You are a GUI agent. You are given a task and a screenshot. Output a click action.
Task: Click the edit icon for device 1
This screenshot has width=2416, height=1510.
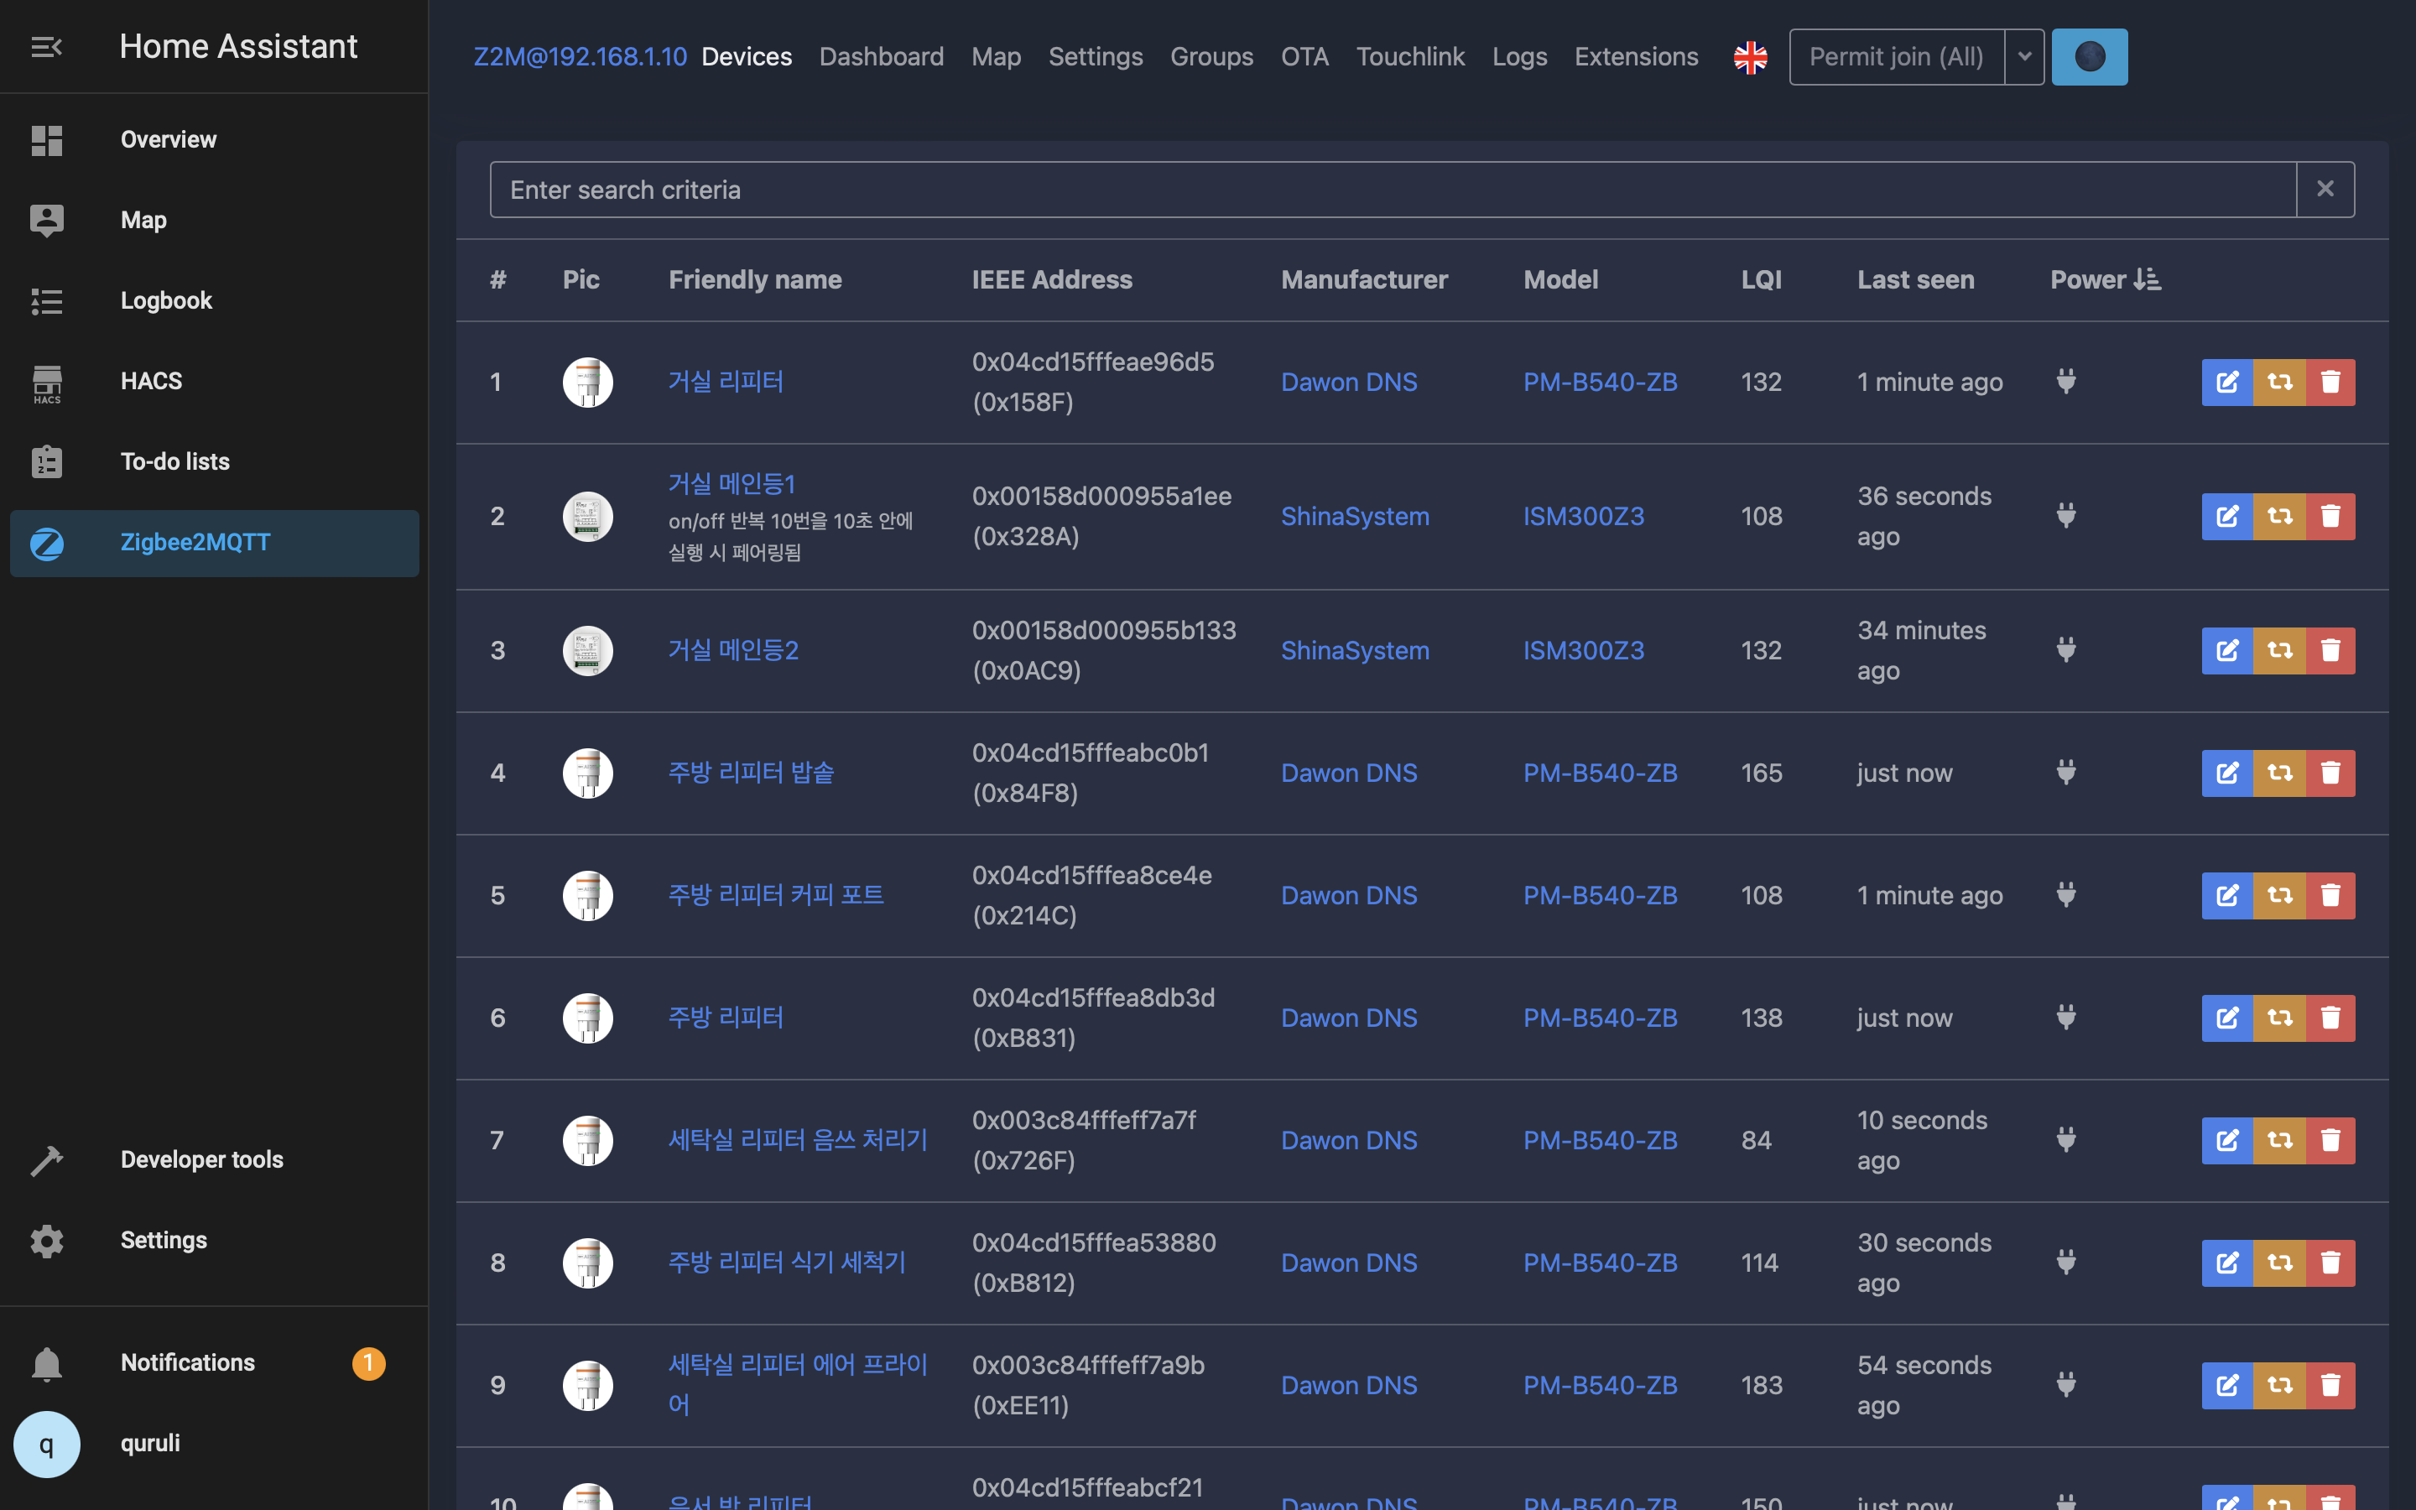[x=2227, y=383]
